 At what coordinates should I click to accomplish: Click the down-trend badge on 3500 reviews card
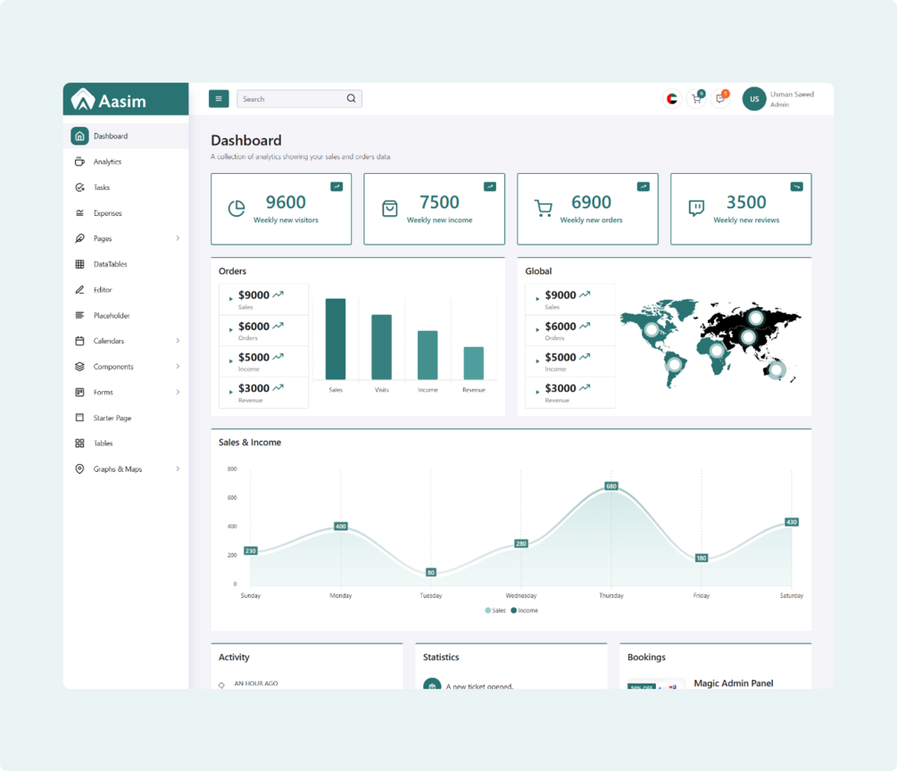(x=796, y=187)
